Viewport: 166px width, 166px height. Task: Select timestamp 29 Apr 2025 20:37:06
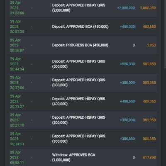(x=17, y=83)
